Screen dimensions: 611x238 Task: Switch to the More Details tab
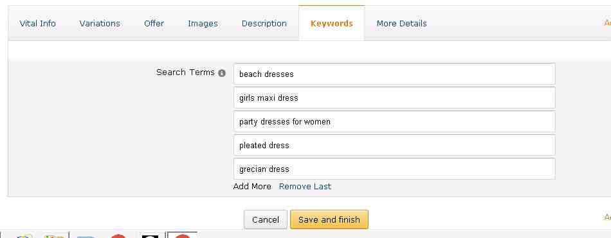click(x=402, y=24)
